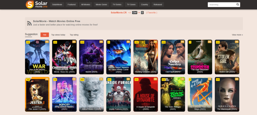Open Hunting Grounds (2025) poster
257x115 pixels.
click(146, 57)
